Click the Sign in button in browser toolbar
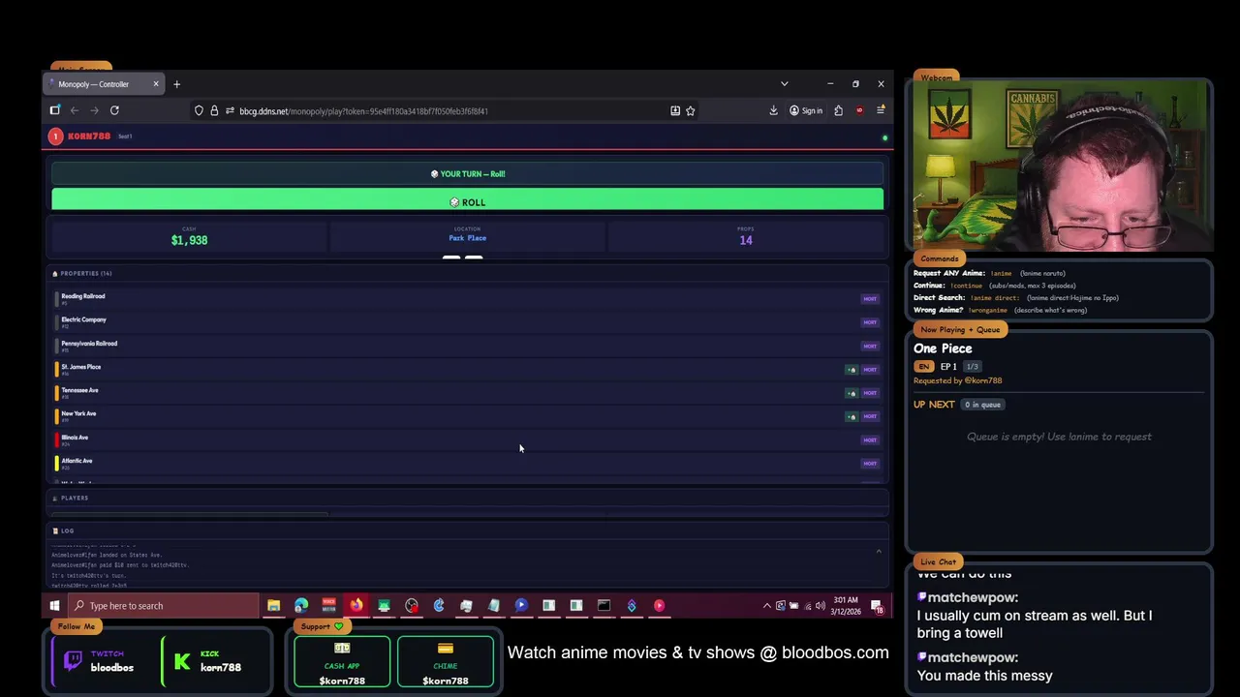This screenshot has width=1240, height=697. [x=806, y=110]
